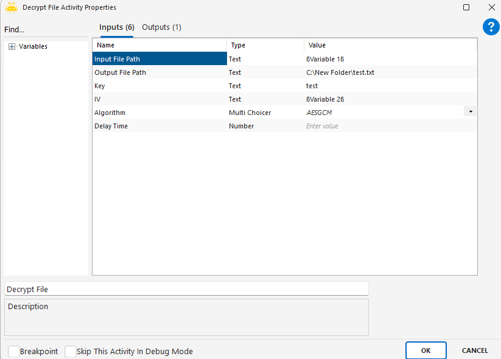The image size is (501, 359).
Task: Sort by the Name column header
Action: click(159, 46)
